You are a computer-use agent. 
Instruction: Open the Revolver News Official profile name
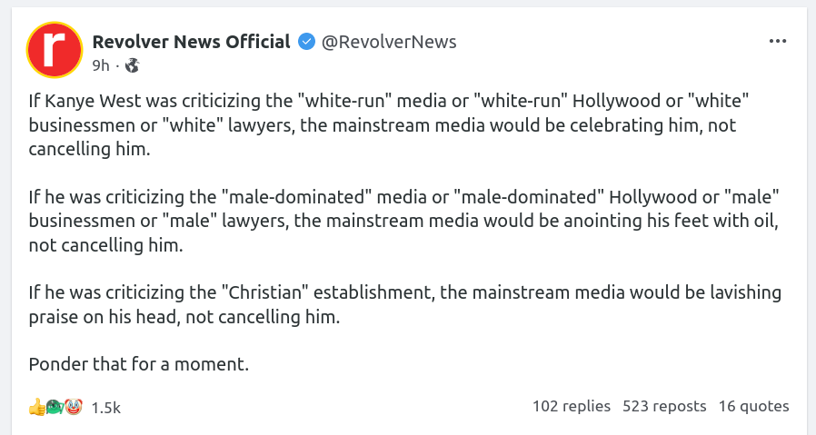click(x=192, y=42)
